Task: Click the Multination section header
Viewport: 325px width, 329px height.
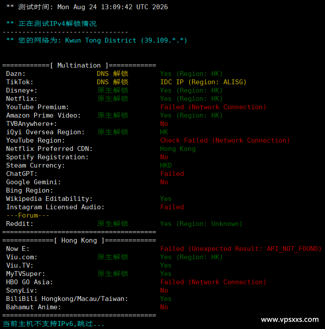Action: coord(79,65)
